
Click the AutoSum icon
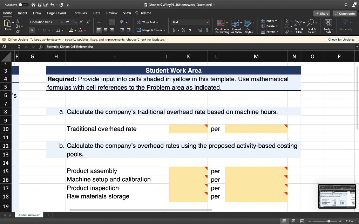[x=287, y=21]
